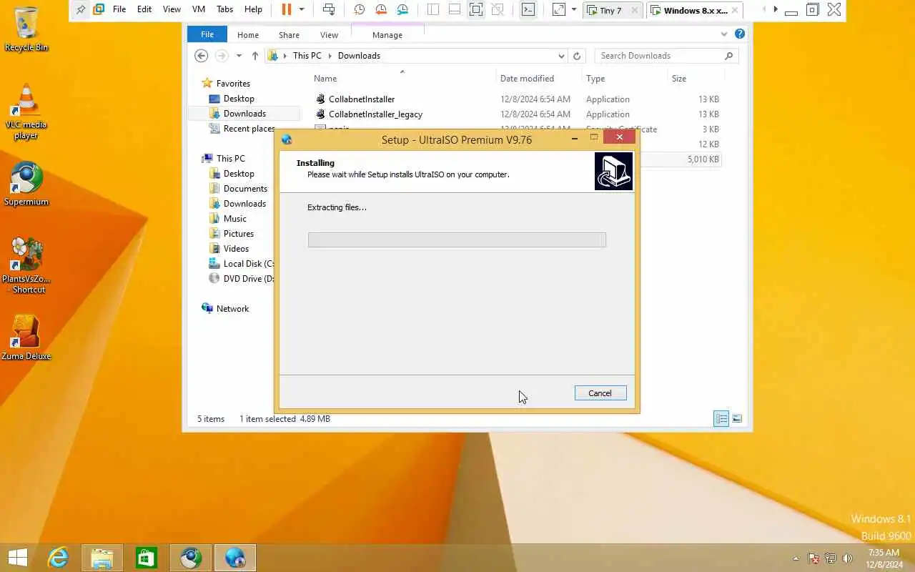915x572 pixels.
Task: Toggle the VMware library sidebar icon
Action: (x=433, y=9)
